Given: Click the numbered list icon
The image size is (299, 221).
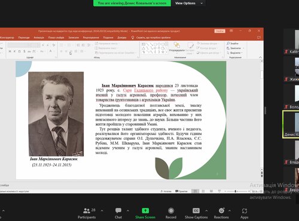Looking at the screenshot, I should (x=69, y=45).
